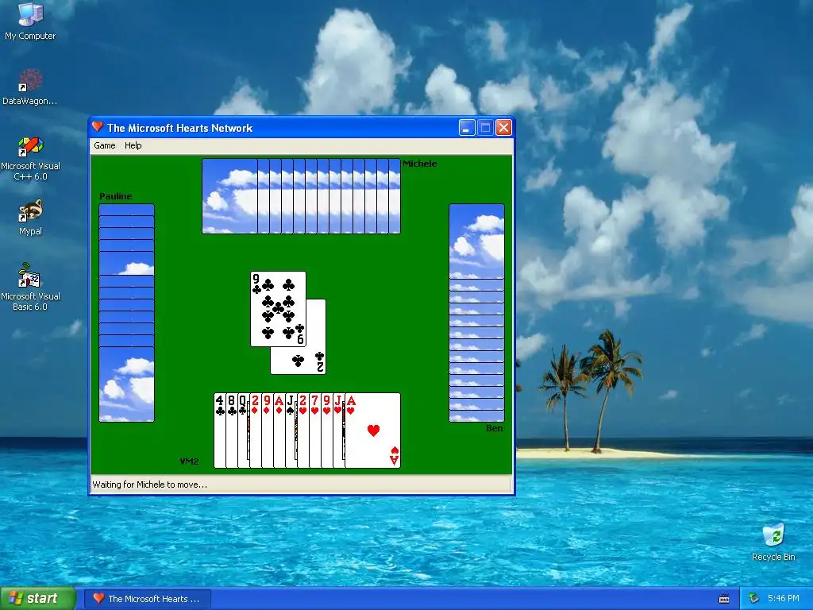Click the played 9 of clubs
The image size is (813, 610).
[278, 309]
